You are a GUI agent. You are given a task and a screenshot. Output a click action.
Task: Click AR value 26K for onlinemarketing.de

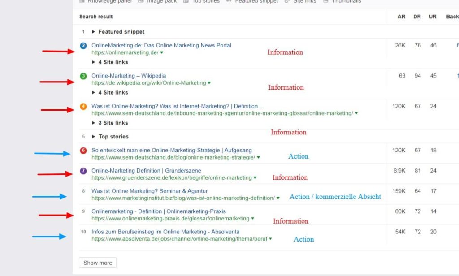[x=400, y=45]
